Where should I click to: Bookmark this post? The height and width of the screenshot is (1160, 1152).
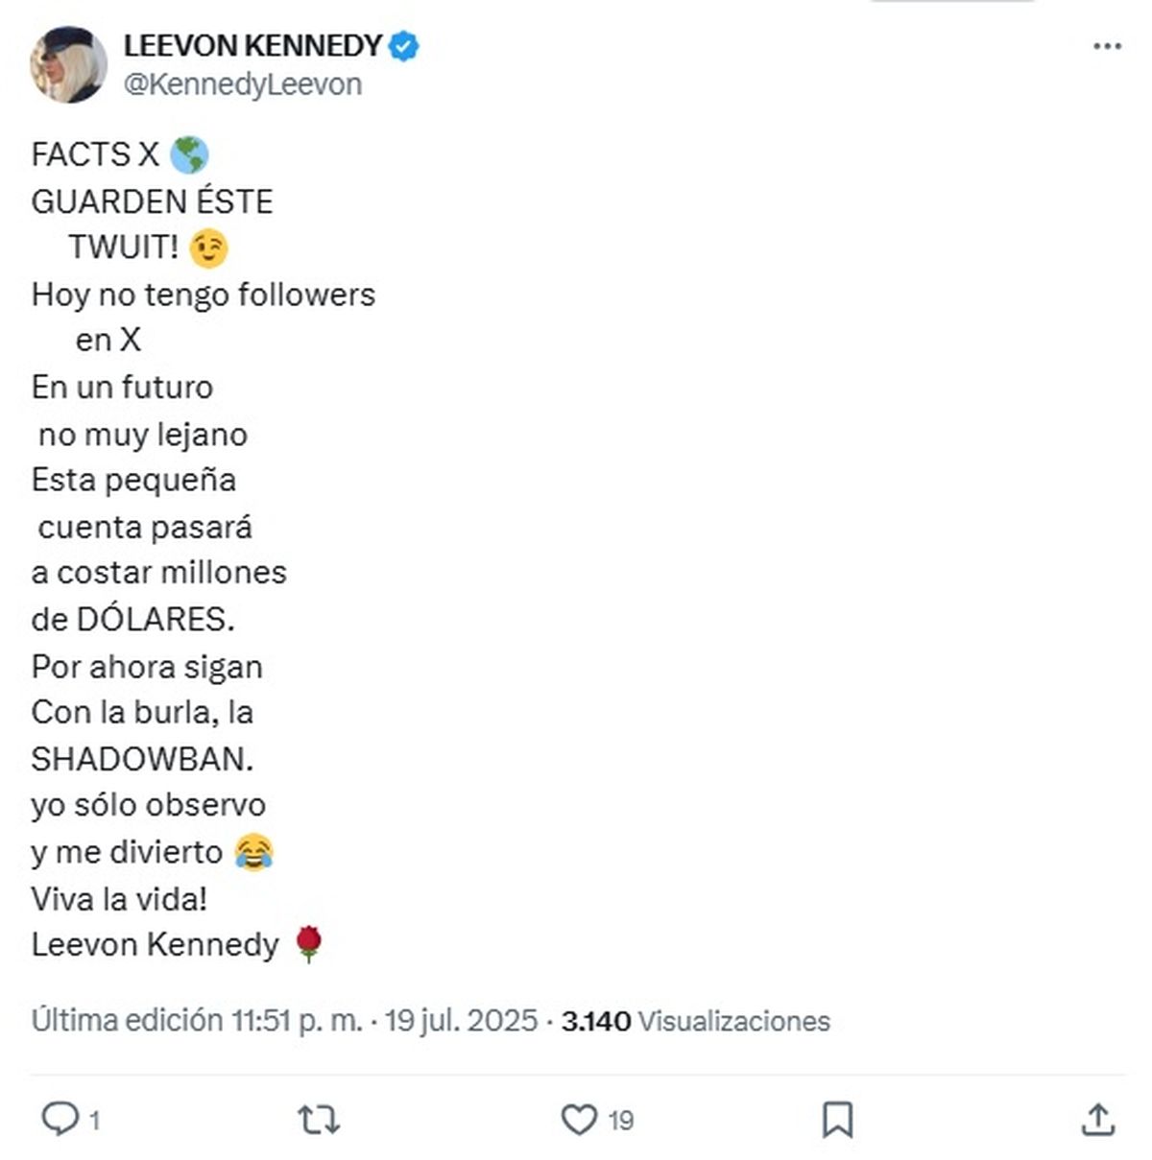click(x=837, y=1119)
